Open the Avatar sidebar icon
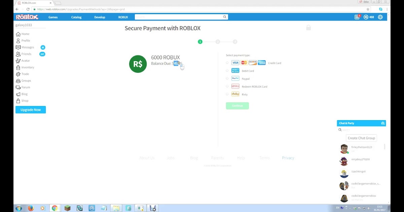This screenshot has height=212, width=404. click(x=18, y=61)
